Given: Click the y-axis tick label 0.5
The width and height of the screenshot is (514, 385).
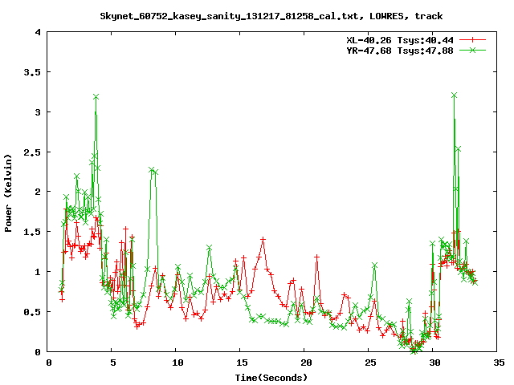Looking at the screenshot, I should [32, 312].
